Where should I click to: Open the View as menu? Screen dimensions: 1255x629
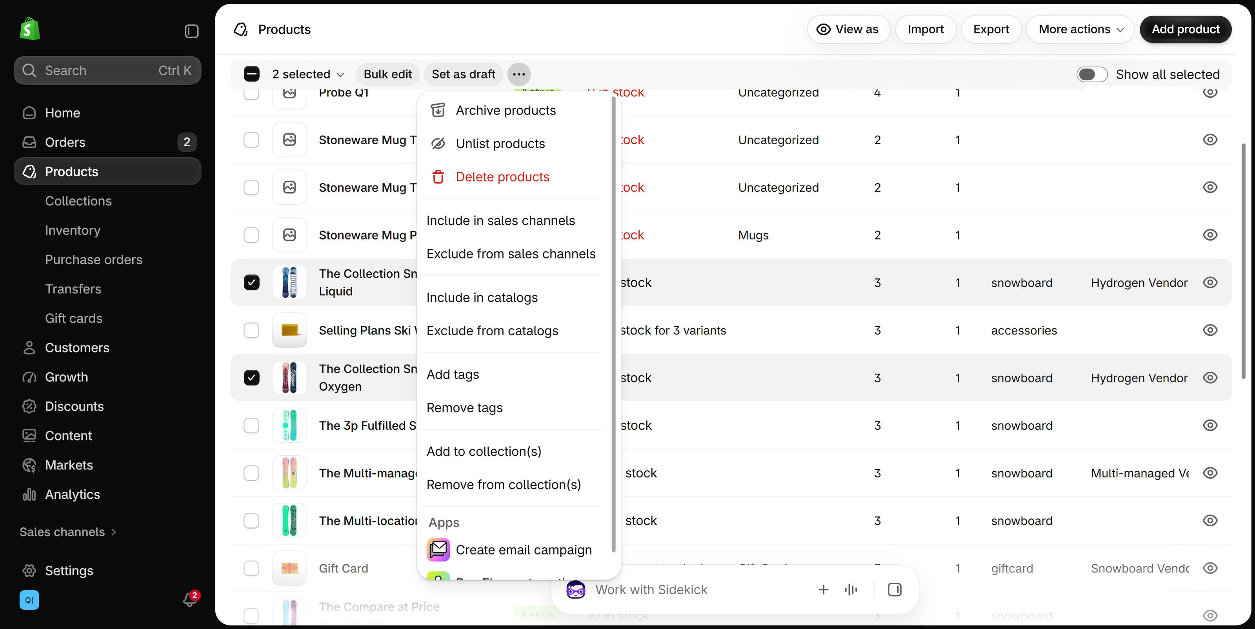tap(848, 29)
